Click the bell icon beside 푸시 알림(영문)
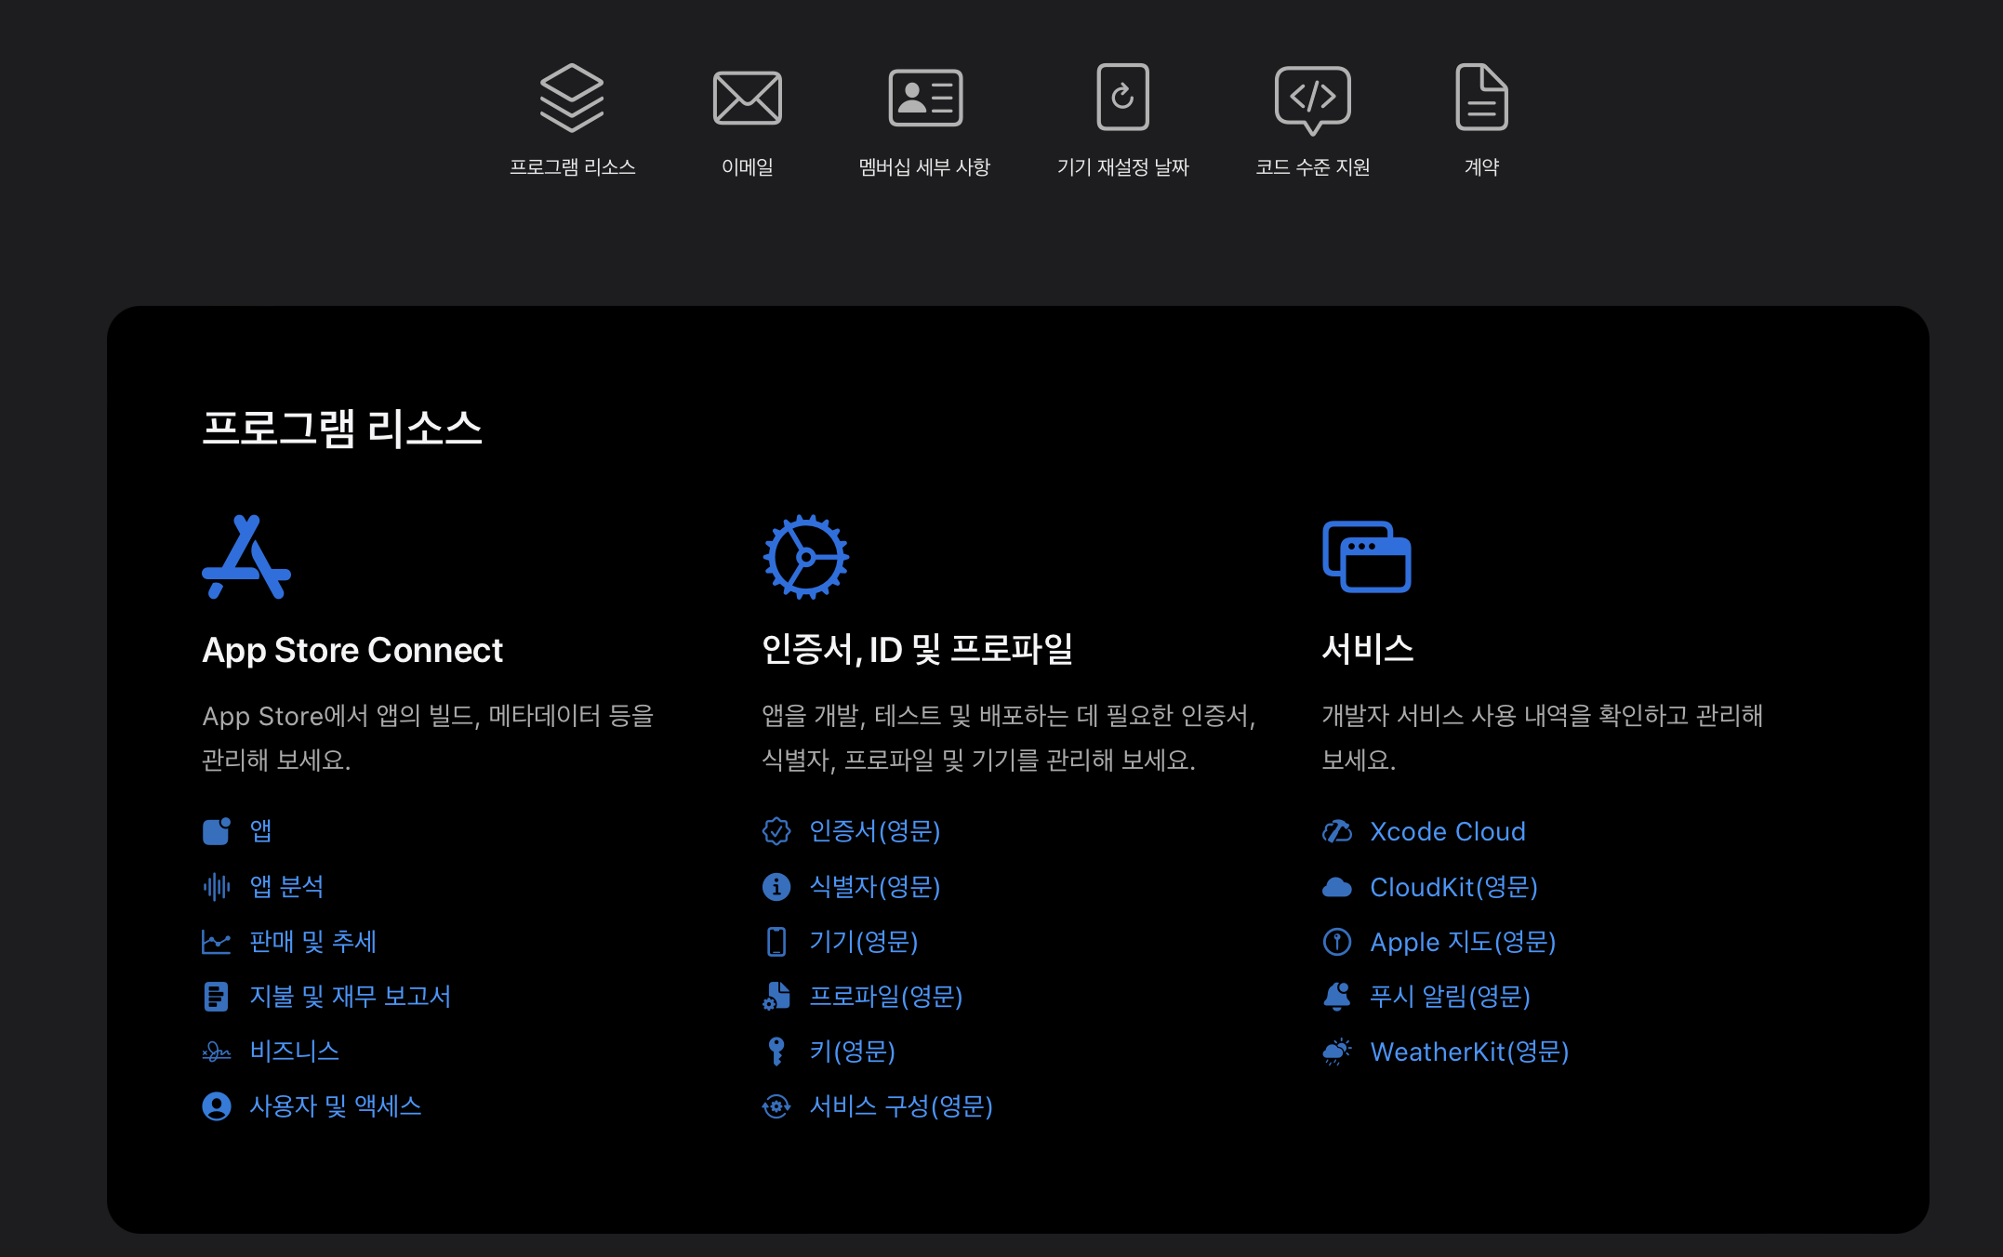2003x1257 pixels. tap(1337, 997)
